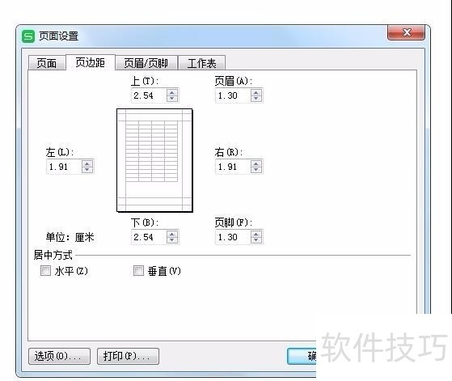This screenshot has height=381, width=452.
Task: Decrease the 页眉(A) header margin value
Action: click(256, 99)
